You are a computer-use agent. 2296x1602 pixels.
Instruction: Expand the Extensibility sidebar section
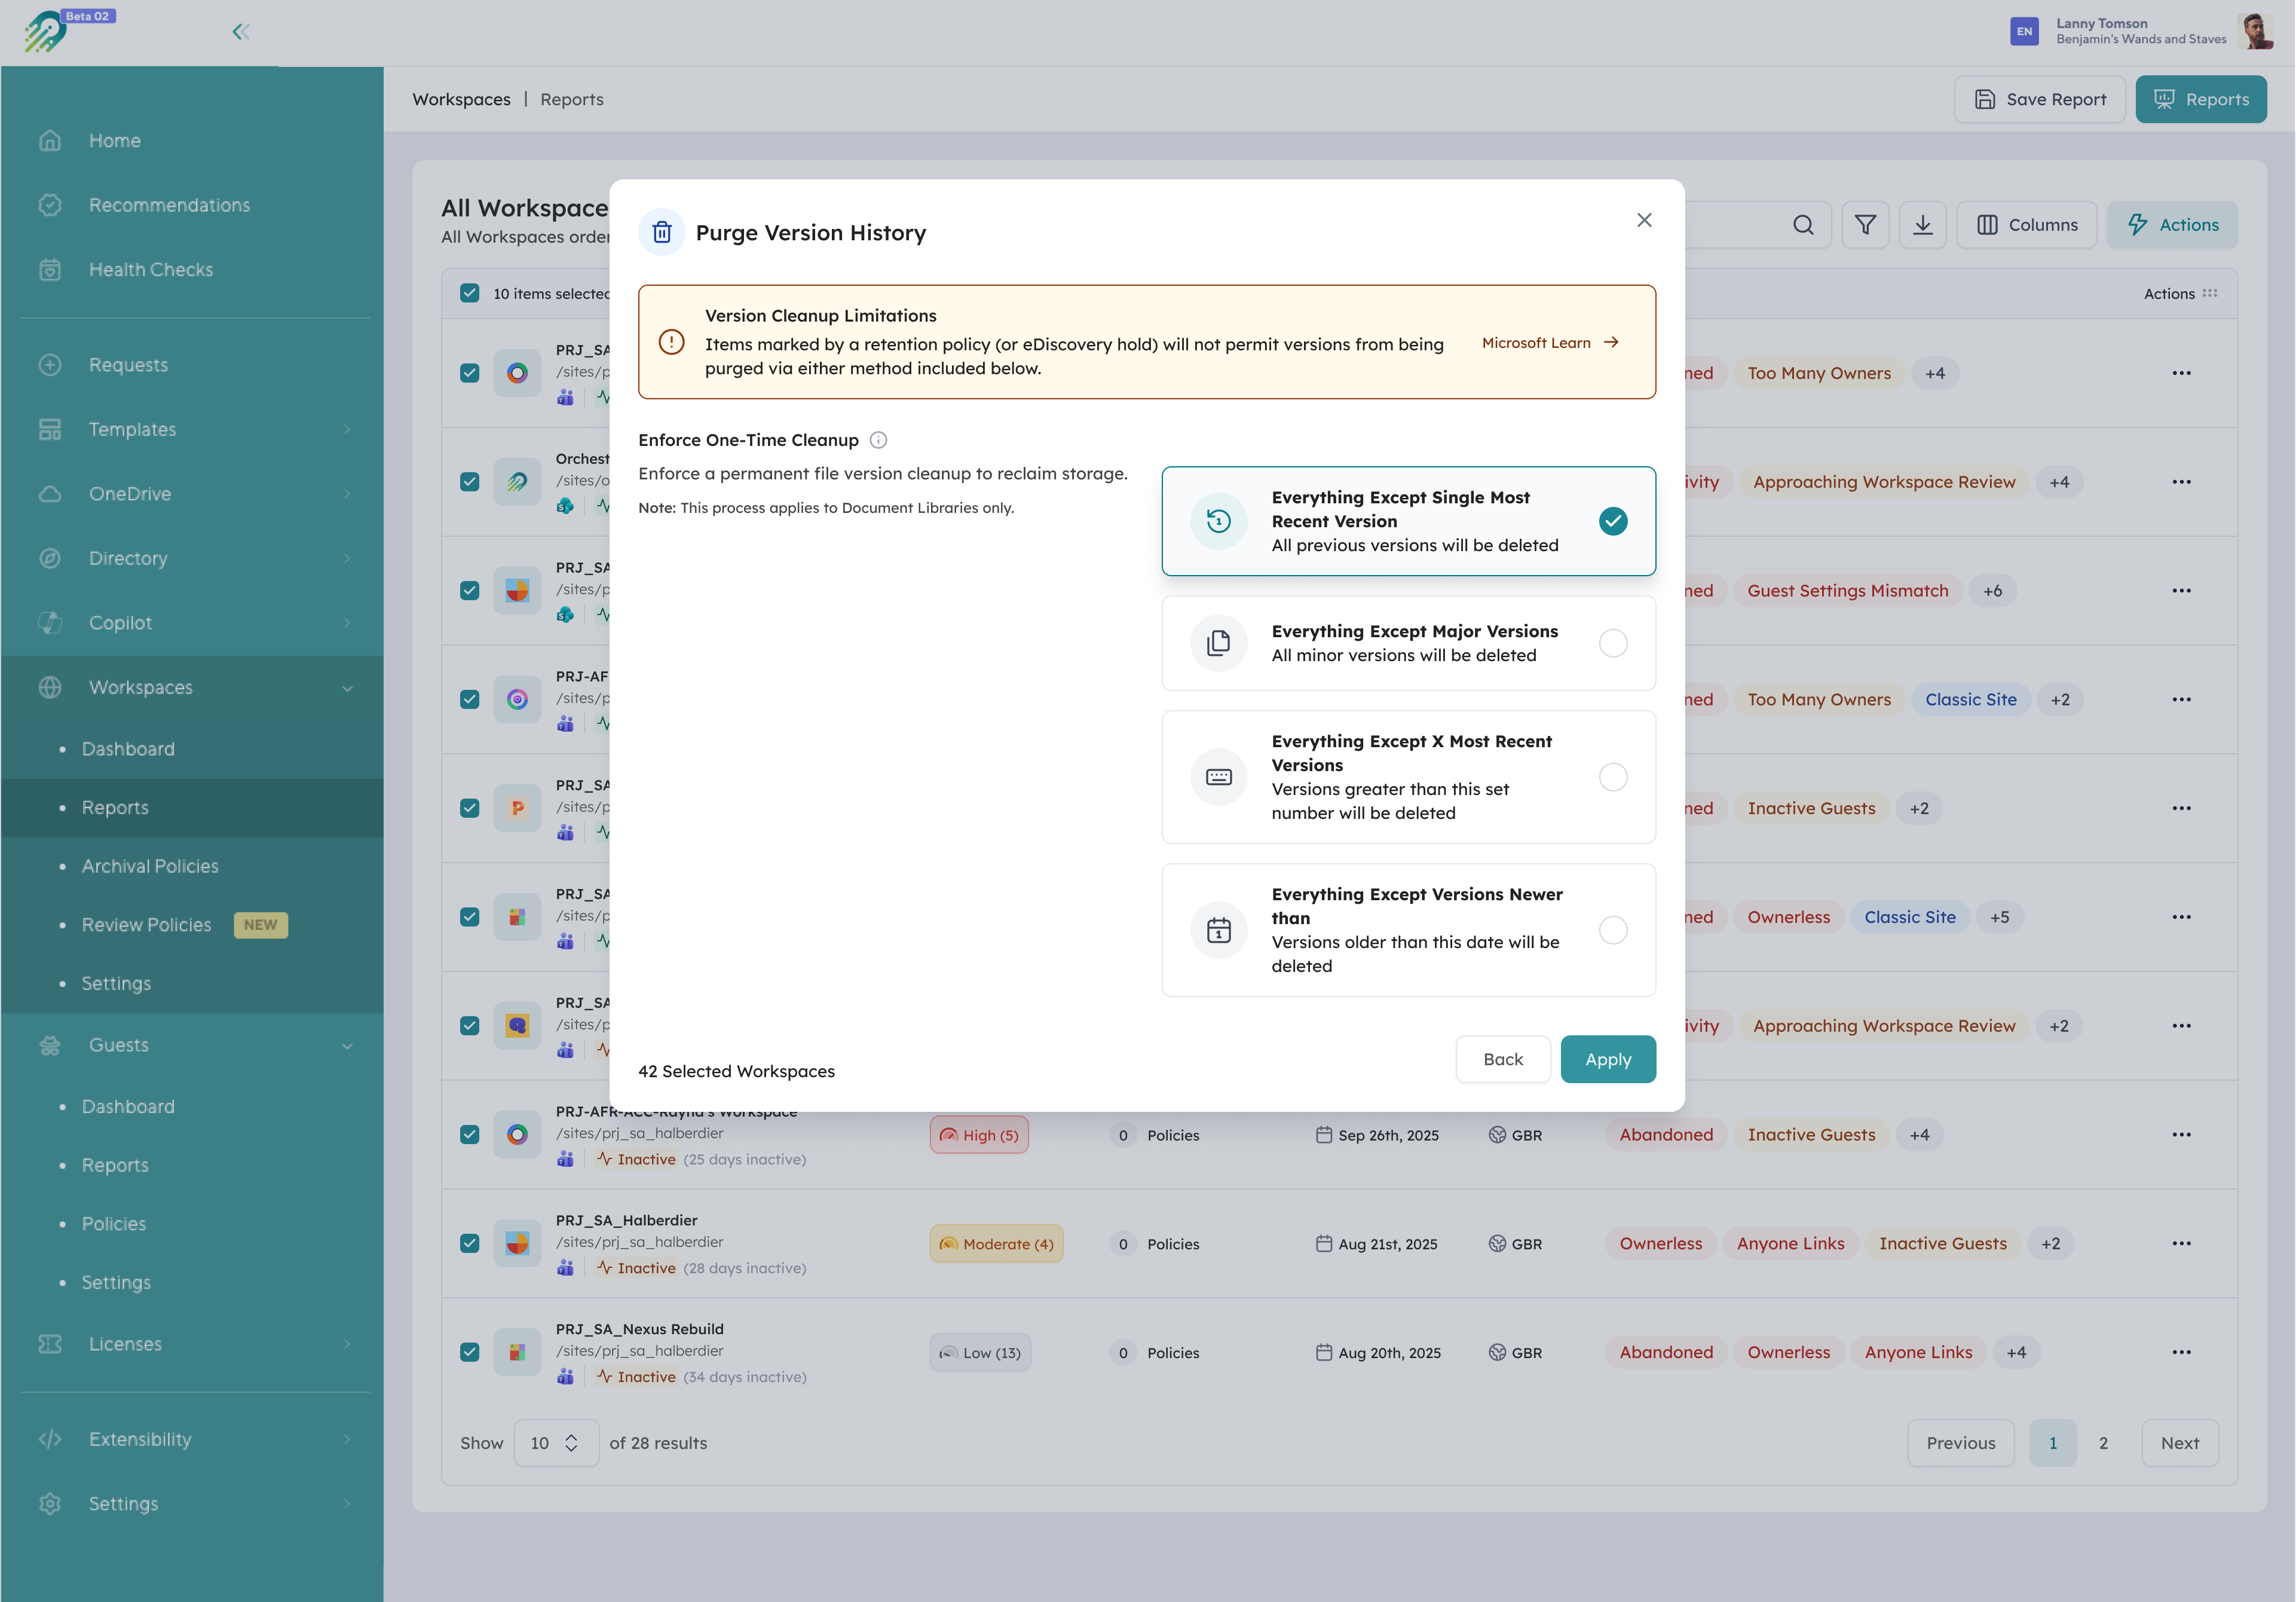(347, 1440)
